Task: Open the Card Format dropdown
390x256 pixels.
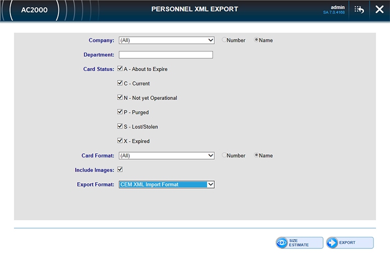Action: pyautogui.click(x=167, y=156)
